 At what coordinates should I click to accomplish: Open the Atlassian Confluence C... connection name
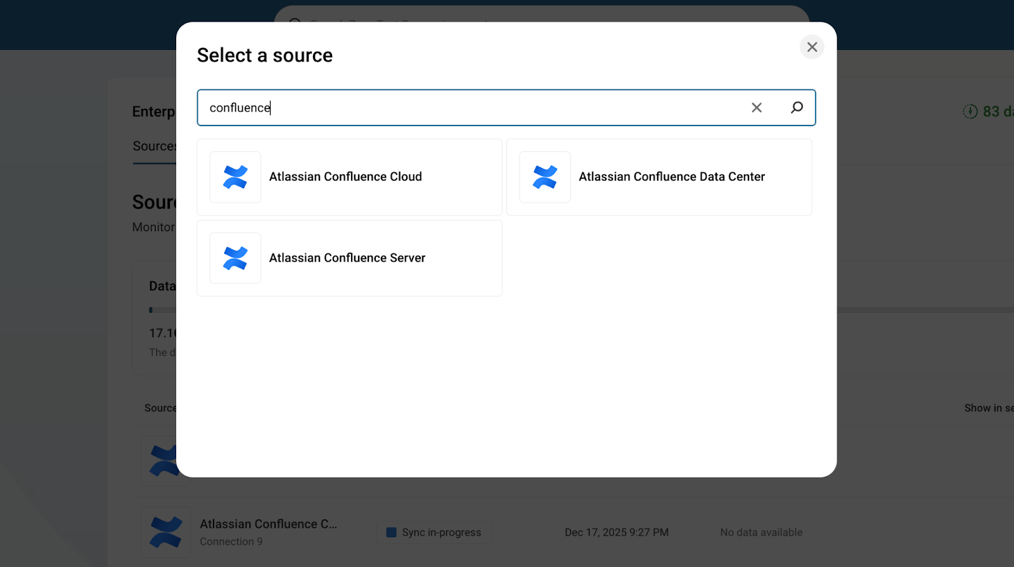click(x=268, y=524)
